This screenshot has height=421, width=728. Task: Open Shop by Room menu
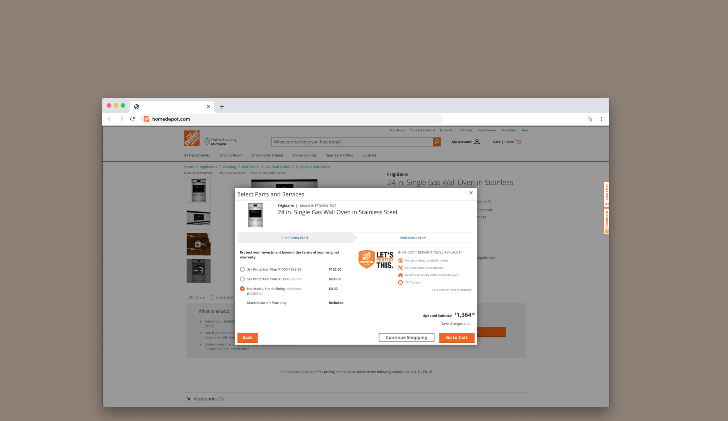(x=231, y=155)
